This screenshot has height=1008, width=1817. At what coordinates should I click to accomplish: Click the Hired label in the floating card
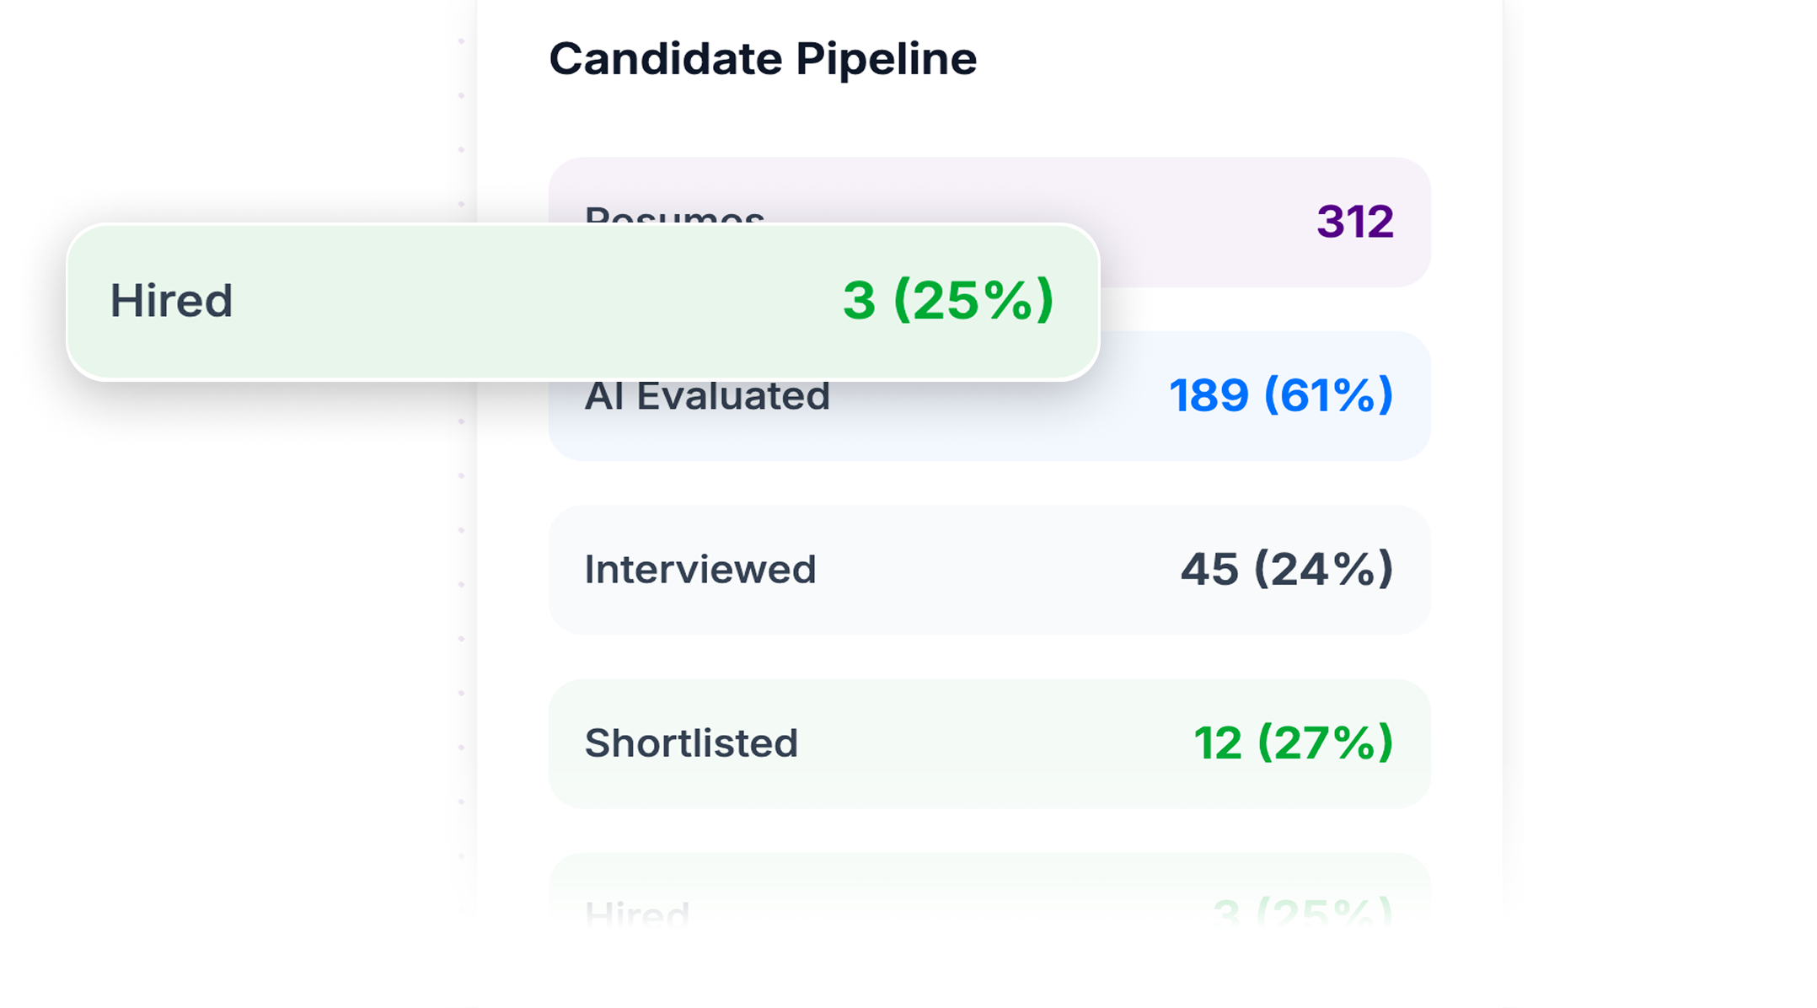tap(171, 301)
